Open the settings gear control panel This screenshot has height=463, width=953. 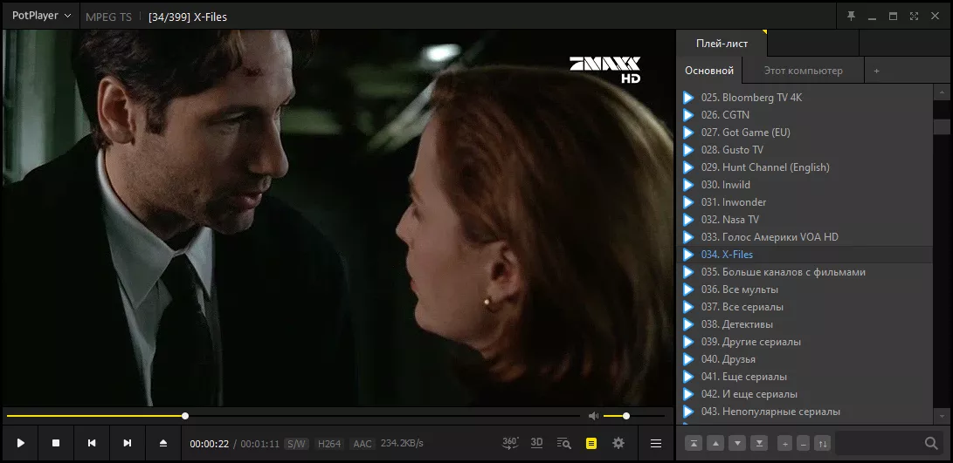618,444
